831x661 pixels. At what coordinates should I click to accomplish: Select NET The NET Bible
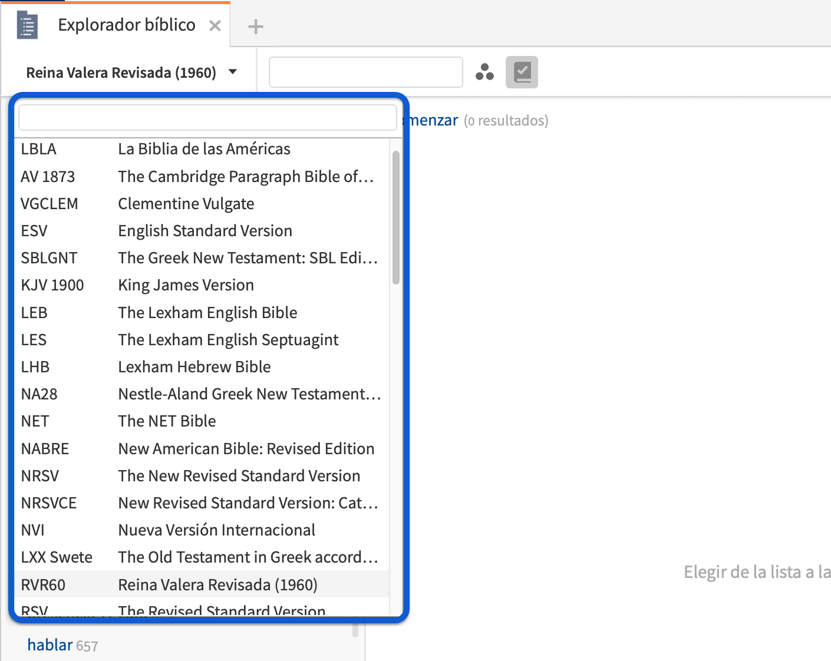[202, 421]
